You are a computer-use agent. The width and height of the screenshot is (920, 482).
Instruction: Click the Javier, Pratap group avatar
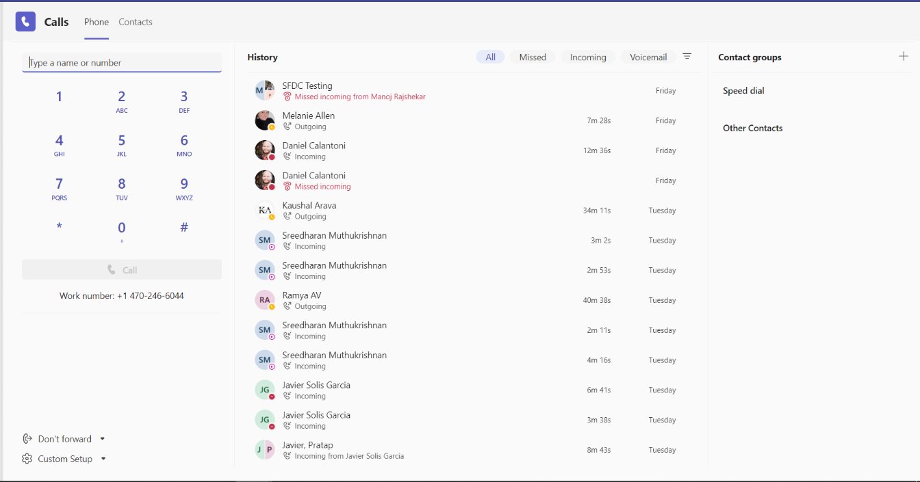click(x=265, y=450)
